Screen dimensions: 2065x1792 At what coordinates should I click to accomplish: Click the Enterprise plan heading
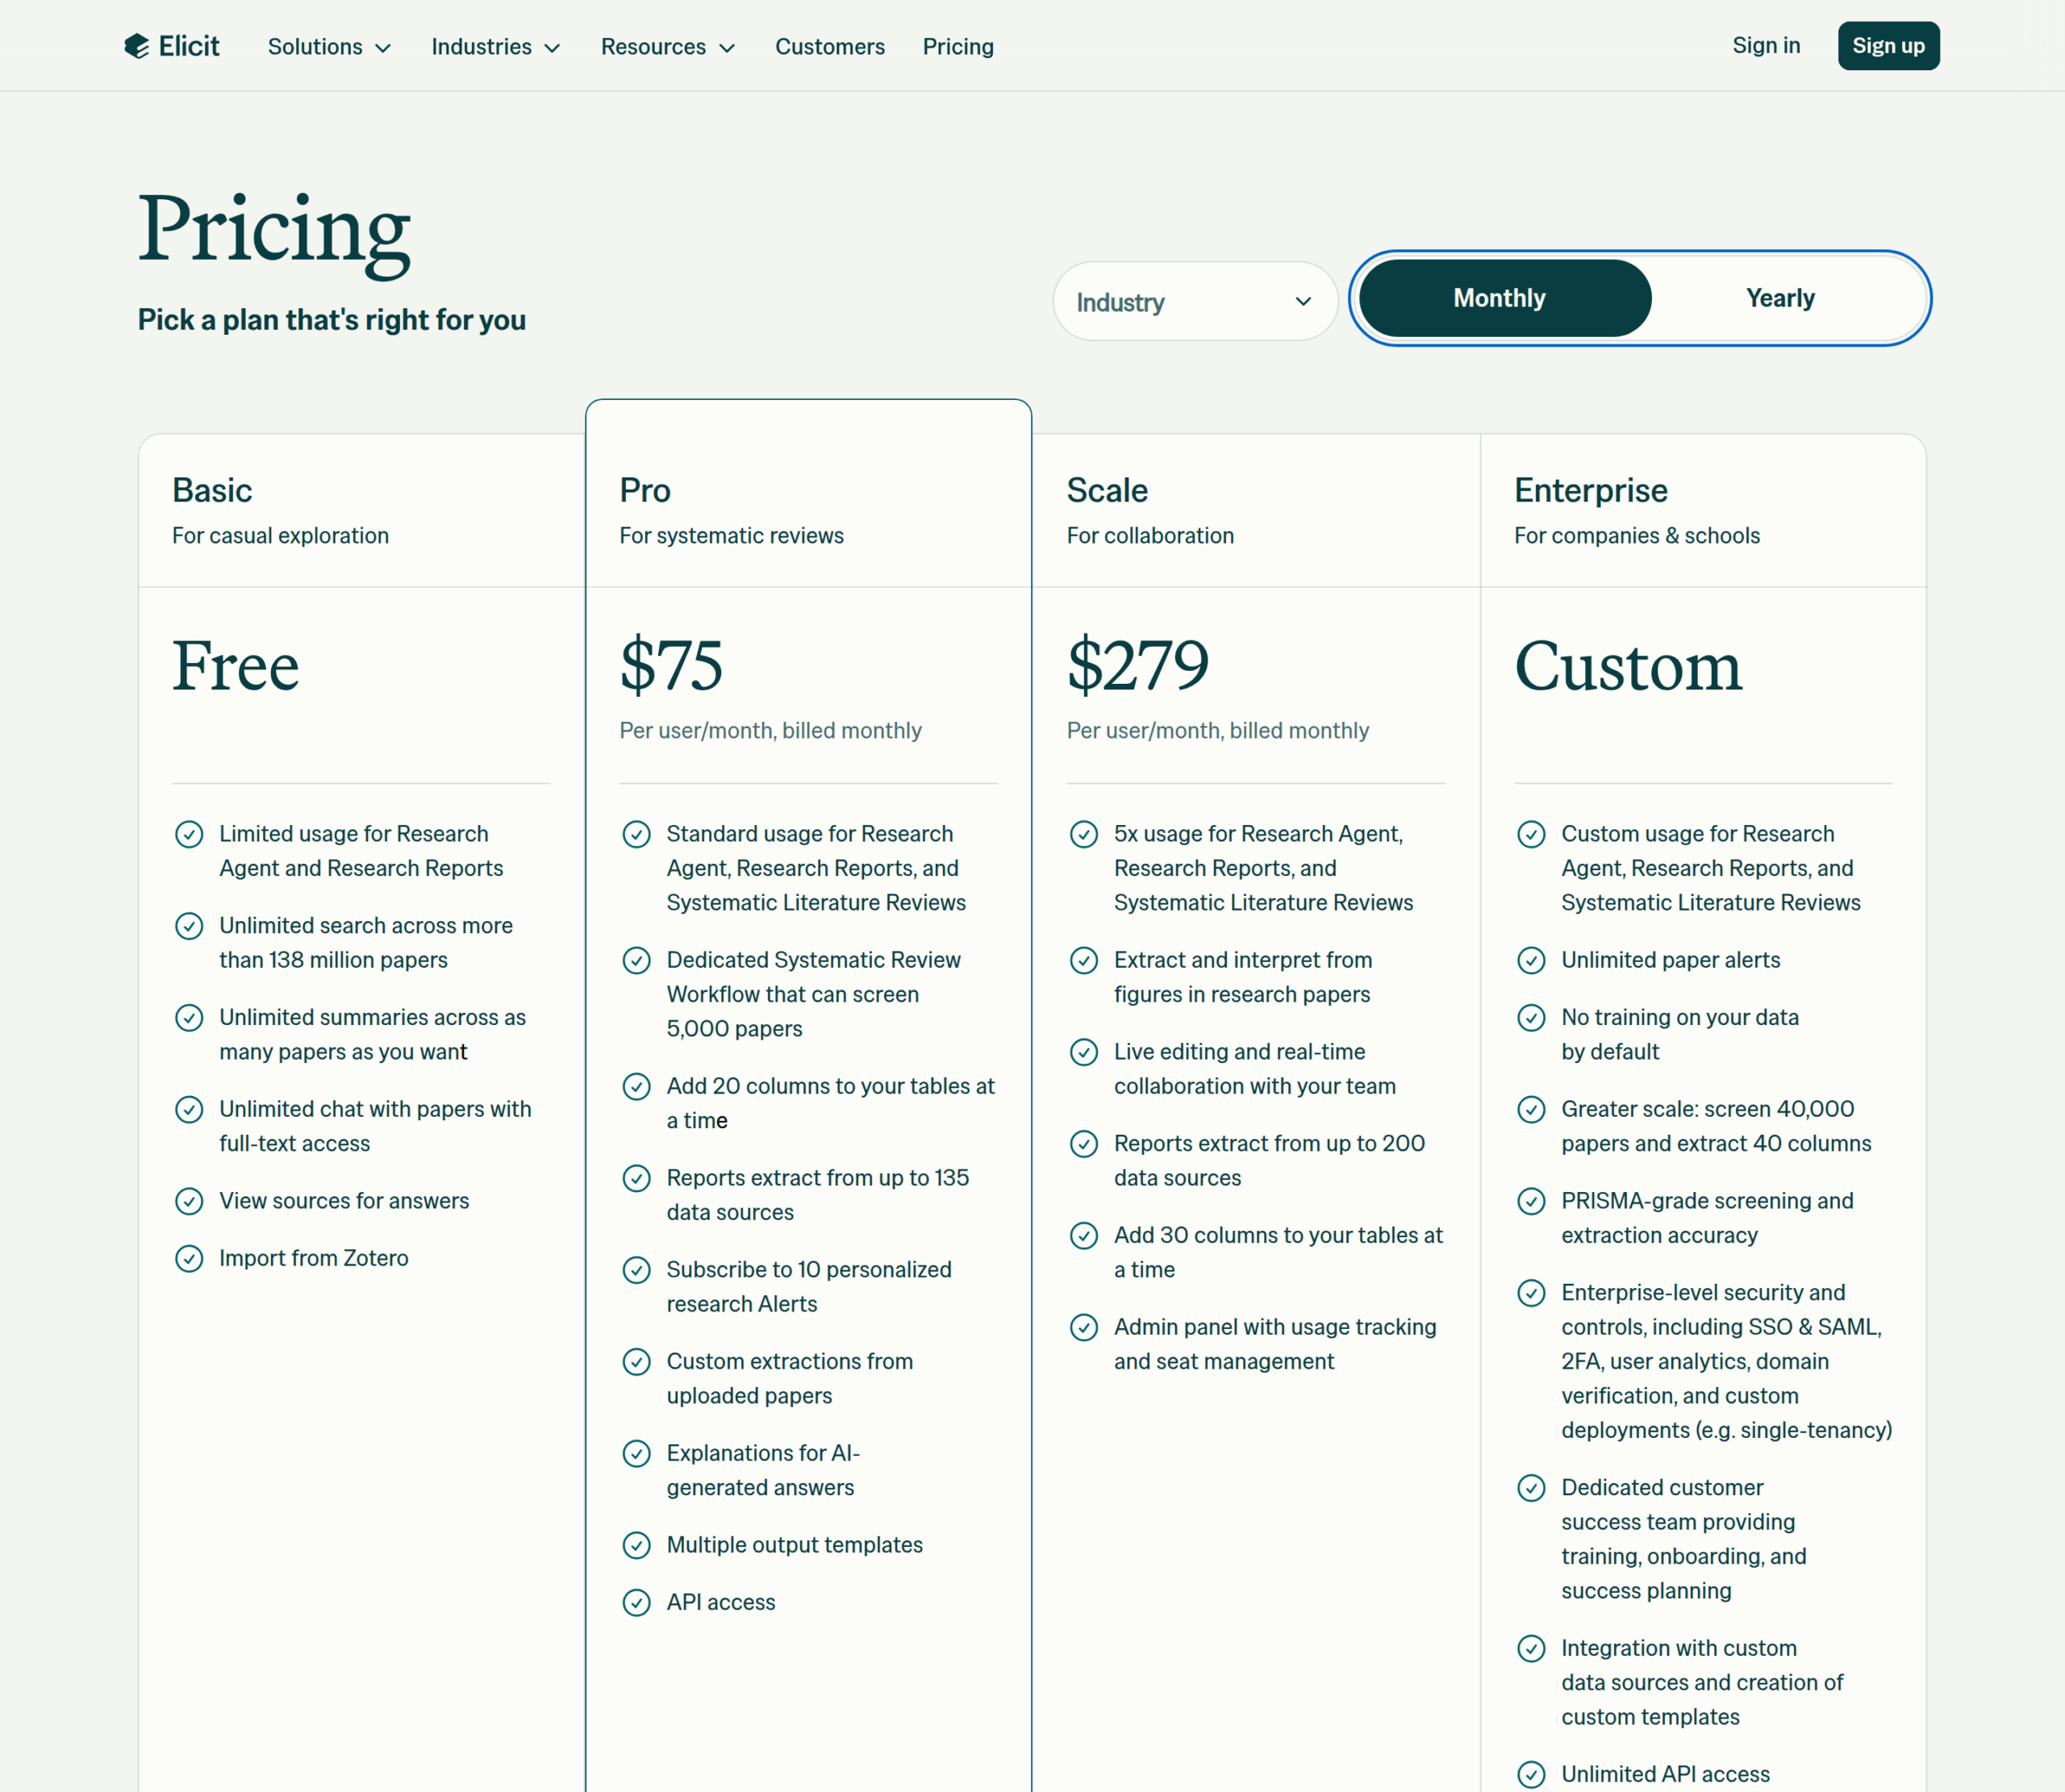1590,490
